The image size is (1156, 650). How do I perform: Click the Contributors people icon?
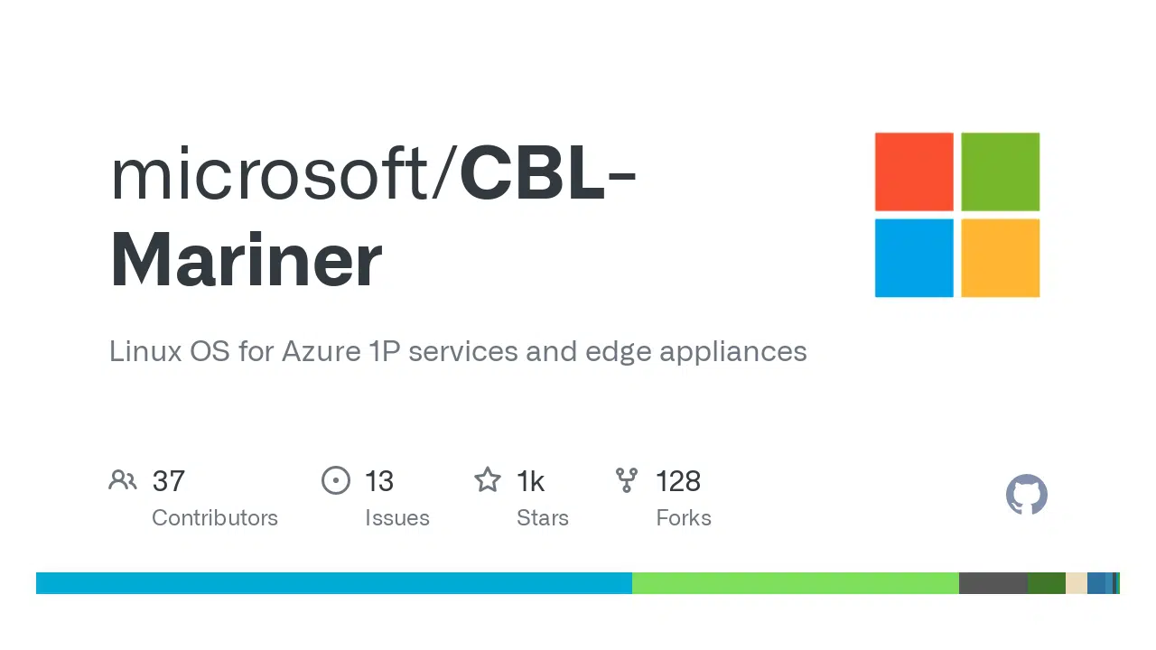point(122,480)
